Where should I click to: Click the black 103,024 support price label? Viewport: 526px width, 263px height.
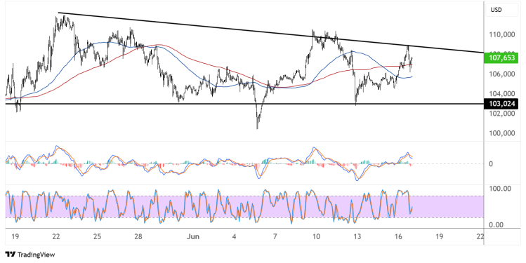coord(501,104)
